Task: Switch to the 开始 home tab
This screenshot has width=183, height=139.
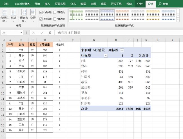Action: 37,4
